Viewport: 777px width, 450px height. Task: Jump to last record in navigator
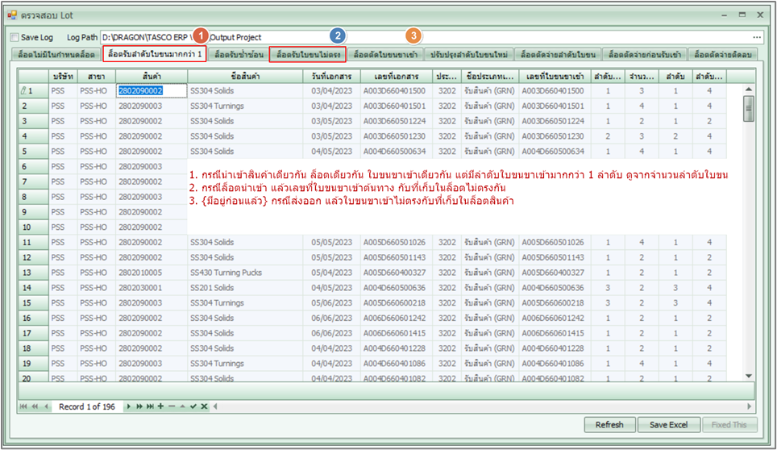point(150,406)
